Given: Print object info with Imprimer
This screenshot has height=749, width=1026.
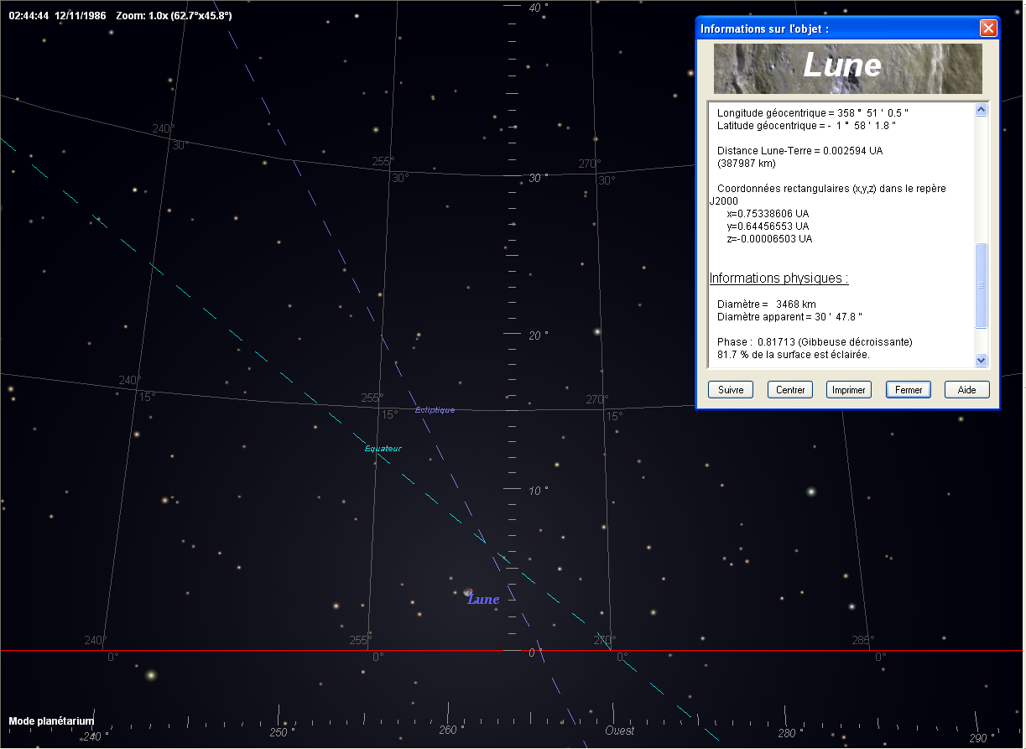Looking at the screenshot, I should tap(848, 390).
